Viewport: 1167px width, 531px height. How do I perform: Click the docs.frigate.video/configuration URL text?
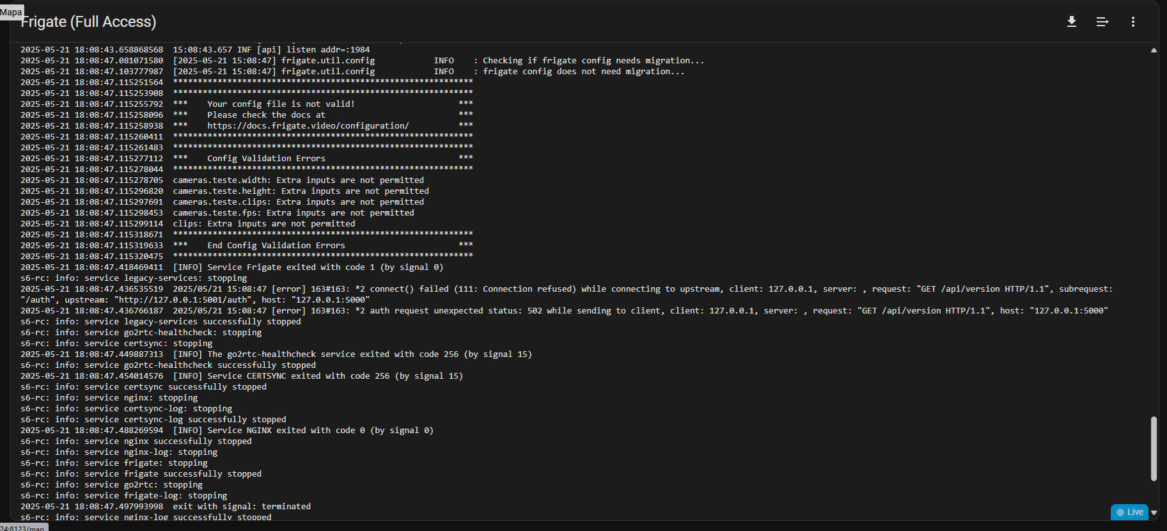308,126
